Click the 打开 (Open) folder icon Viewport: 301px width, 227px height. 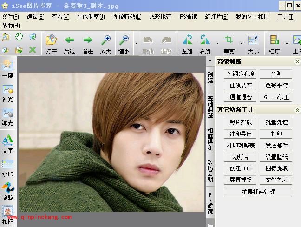click(51, 41)
